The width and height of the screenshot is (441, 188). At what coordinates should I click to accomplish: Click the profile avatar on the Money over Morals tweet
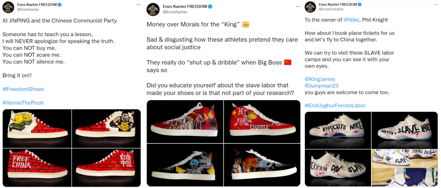(x=153, y=9)
